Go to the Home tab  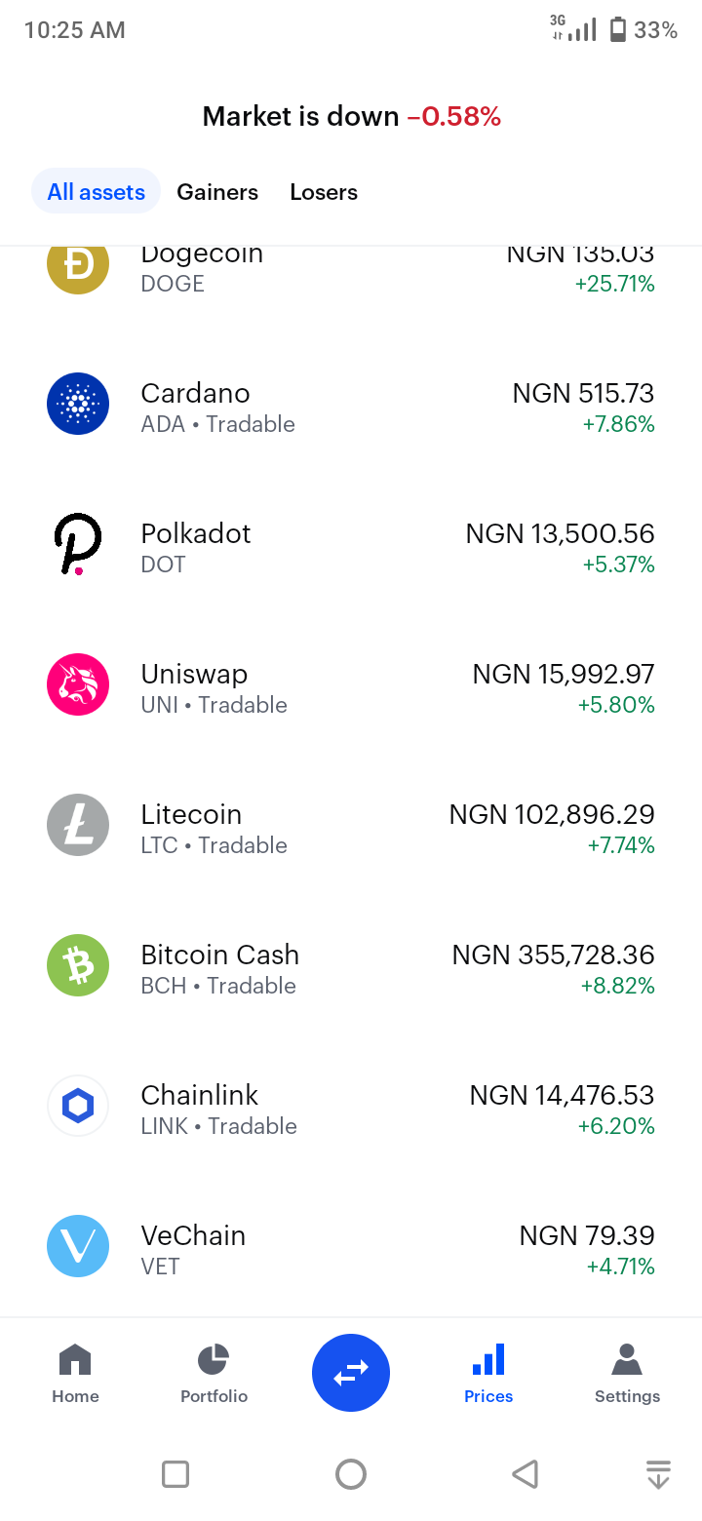[x=75, y=1374]
